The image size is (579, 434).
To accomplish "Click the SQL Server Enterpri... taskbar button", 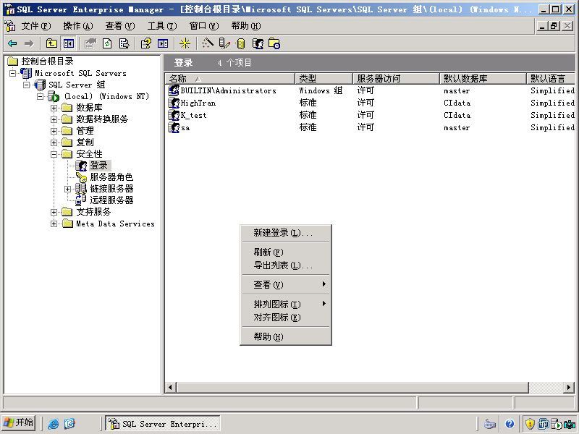I will (164, 424).
